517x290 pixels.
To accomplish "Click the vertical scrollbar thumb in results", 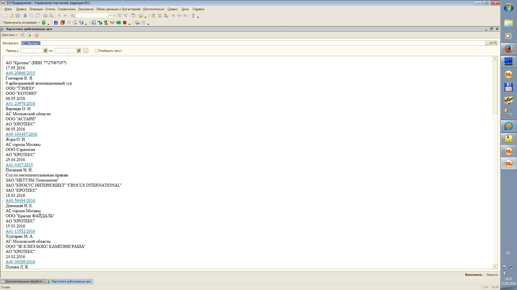I will pyautogui.click(x=495, y=87).
